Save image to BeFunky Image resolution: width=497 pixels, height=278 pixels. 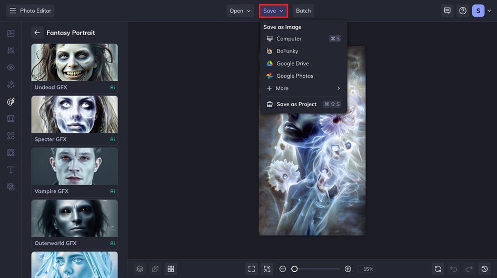coord(303,51)
